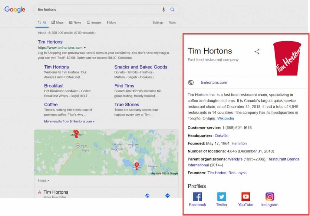Click the local results map
This screenshot has width=310, height=216.
(x=106, y=153)
